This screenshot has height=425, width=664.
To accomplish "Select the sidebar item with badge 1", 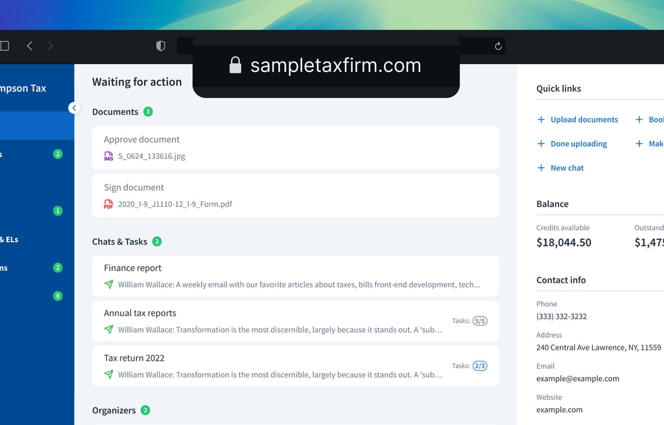I will coord(32,211).
